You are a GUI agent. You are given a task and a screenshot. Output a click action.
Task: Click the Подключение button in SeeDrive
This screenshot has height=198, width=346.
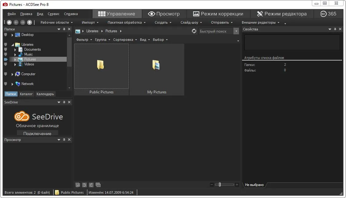[x=37, y=133]
